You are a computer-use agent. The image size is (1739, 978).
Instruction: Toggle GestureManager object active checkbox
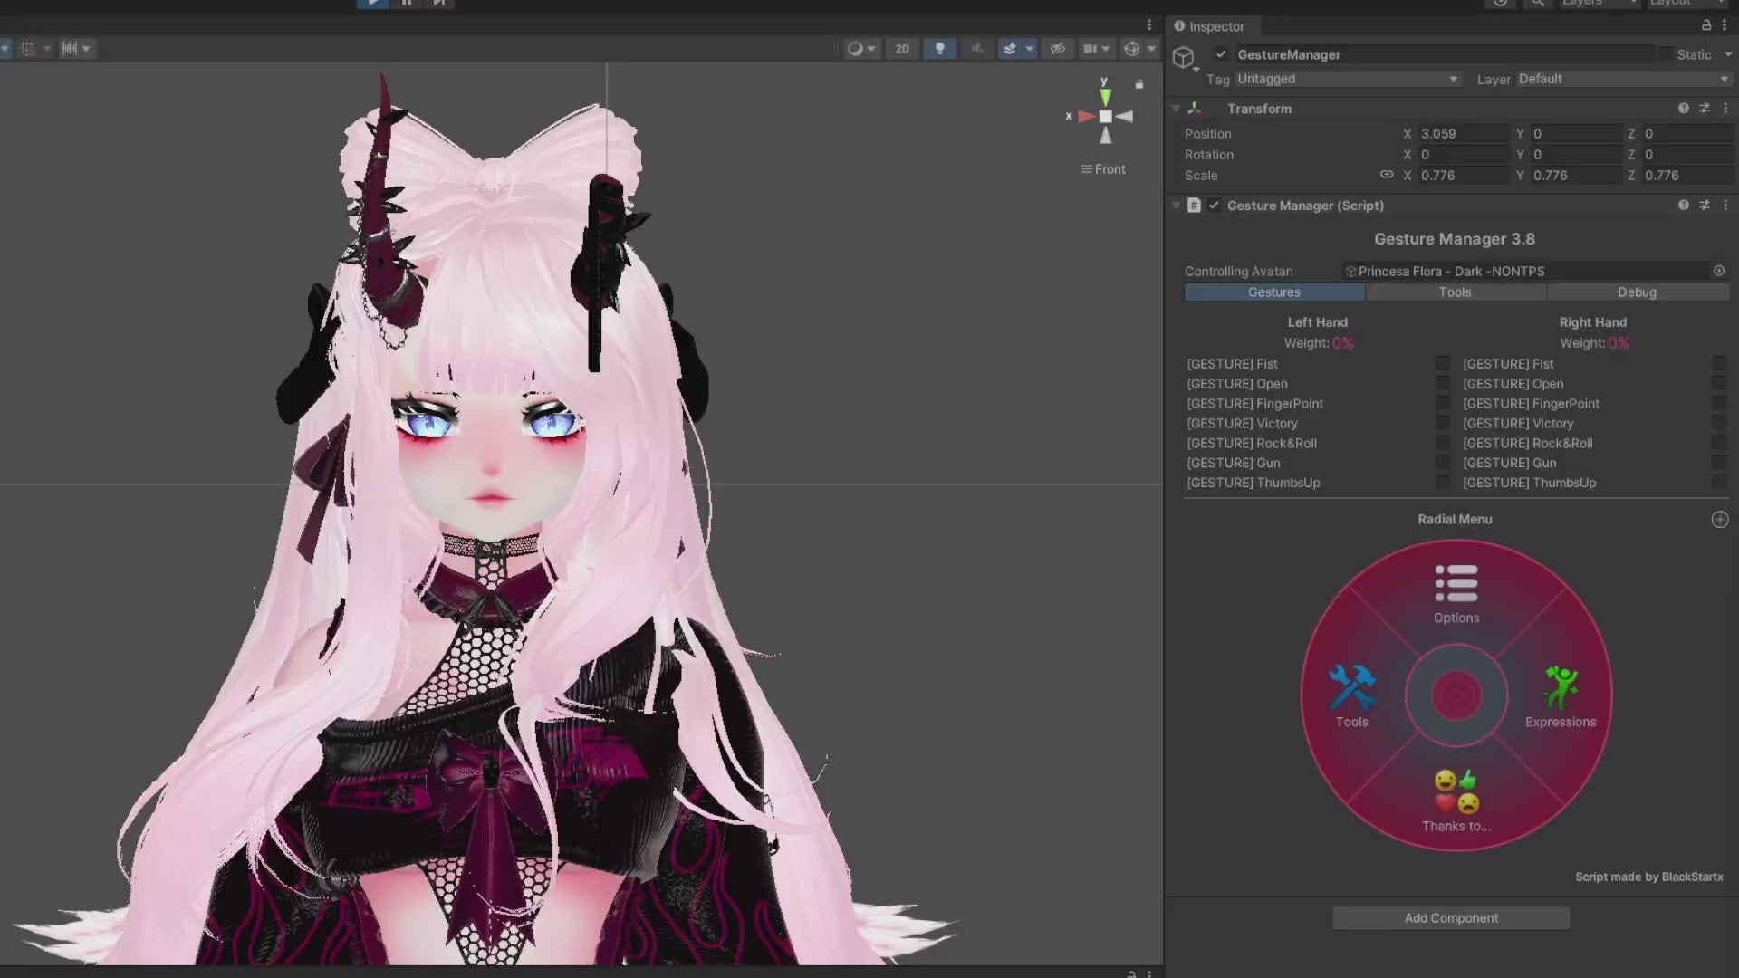[x=1221, y=54]
